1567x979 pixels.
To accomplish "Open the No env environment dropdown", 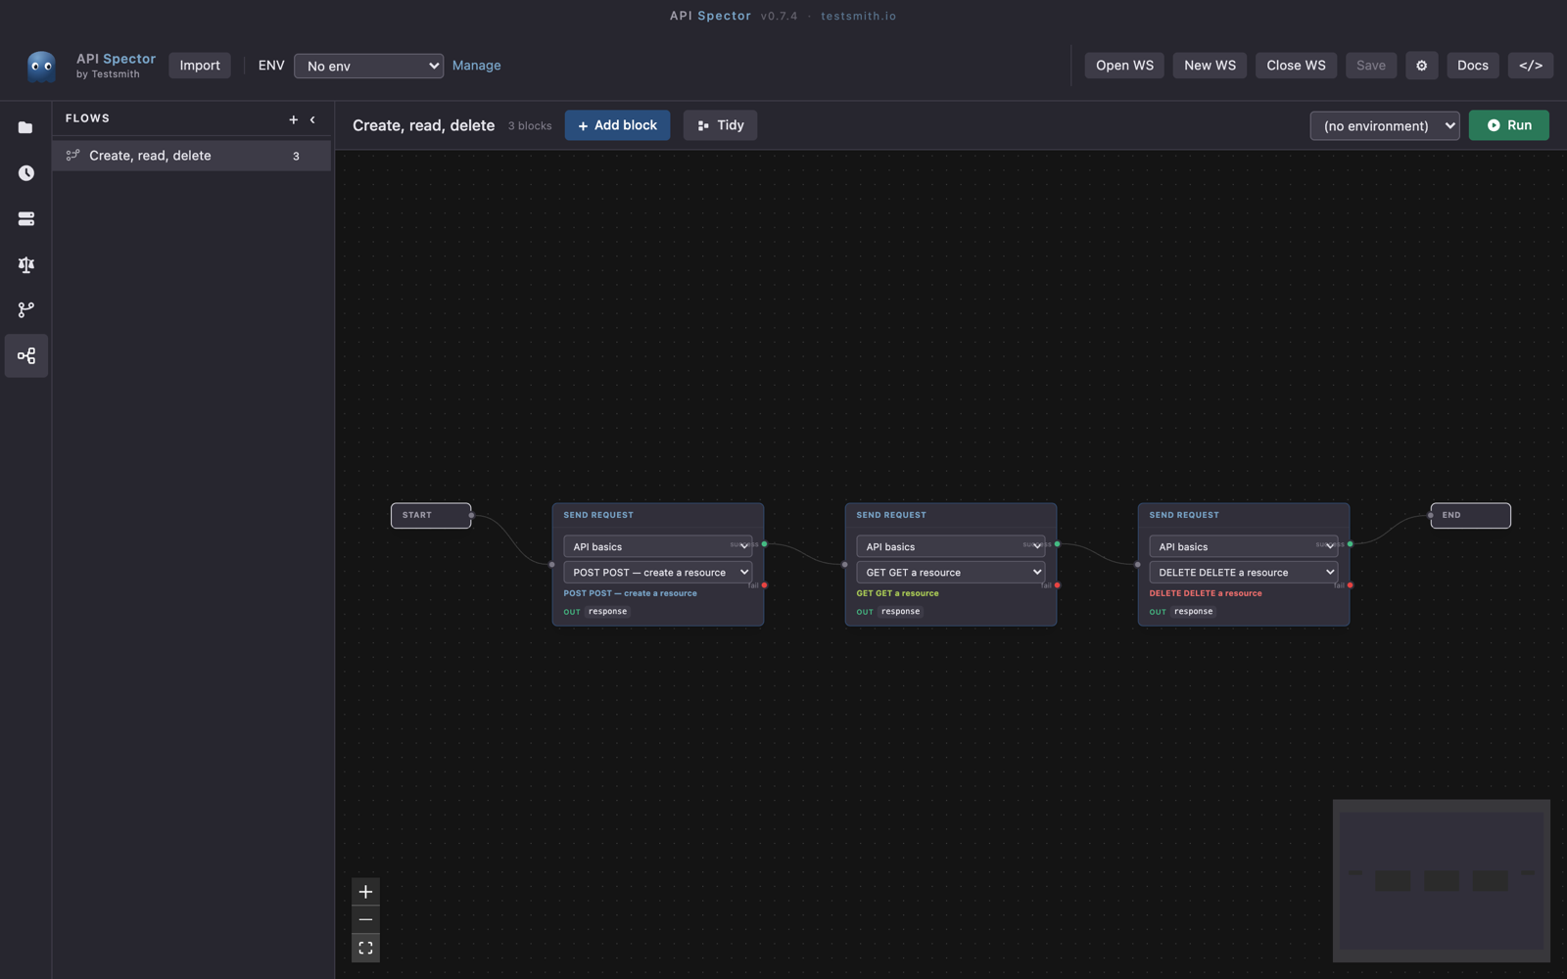I will 368,66.
